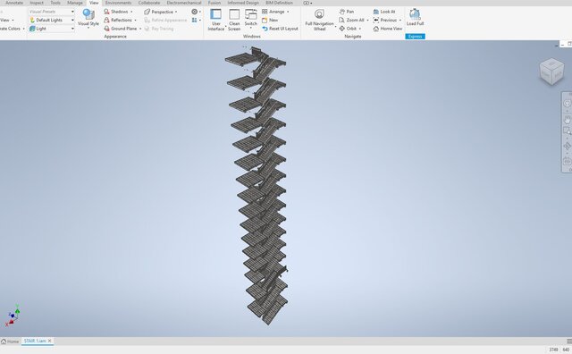Open the Visual Style tool

point(88,18)
